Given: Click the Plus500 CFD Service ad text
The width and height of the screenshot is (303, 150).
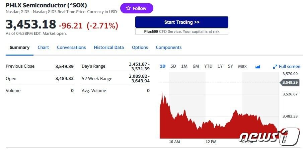Looking at the screenshot, I should 181,31.
